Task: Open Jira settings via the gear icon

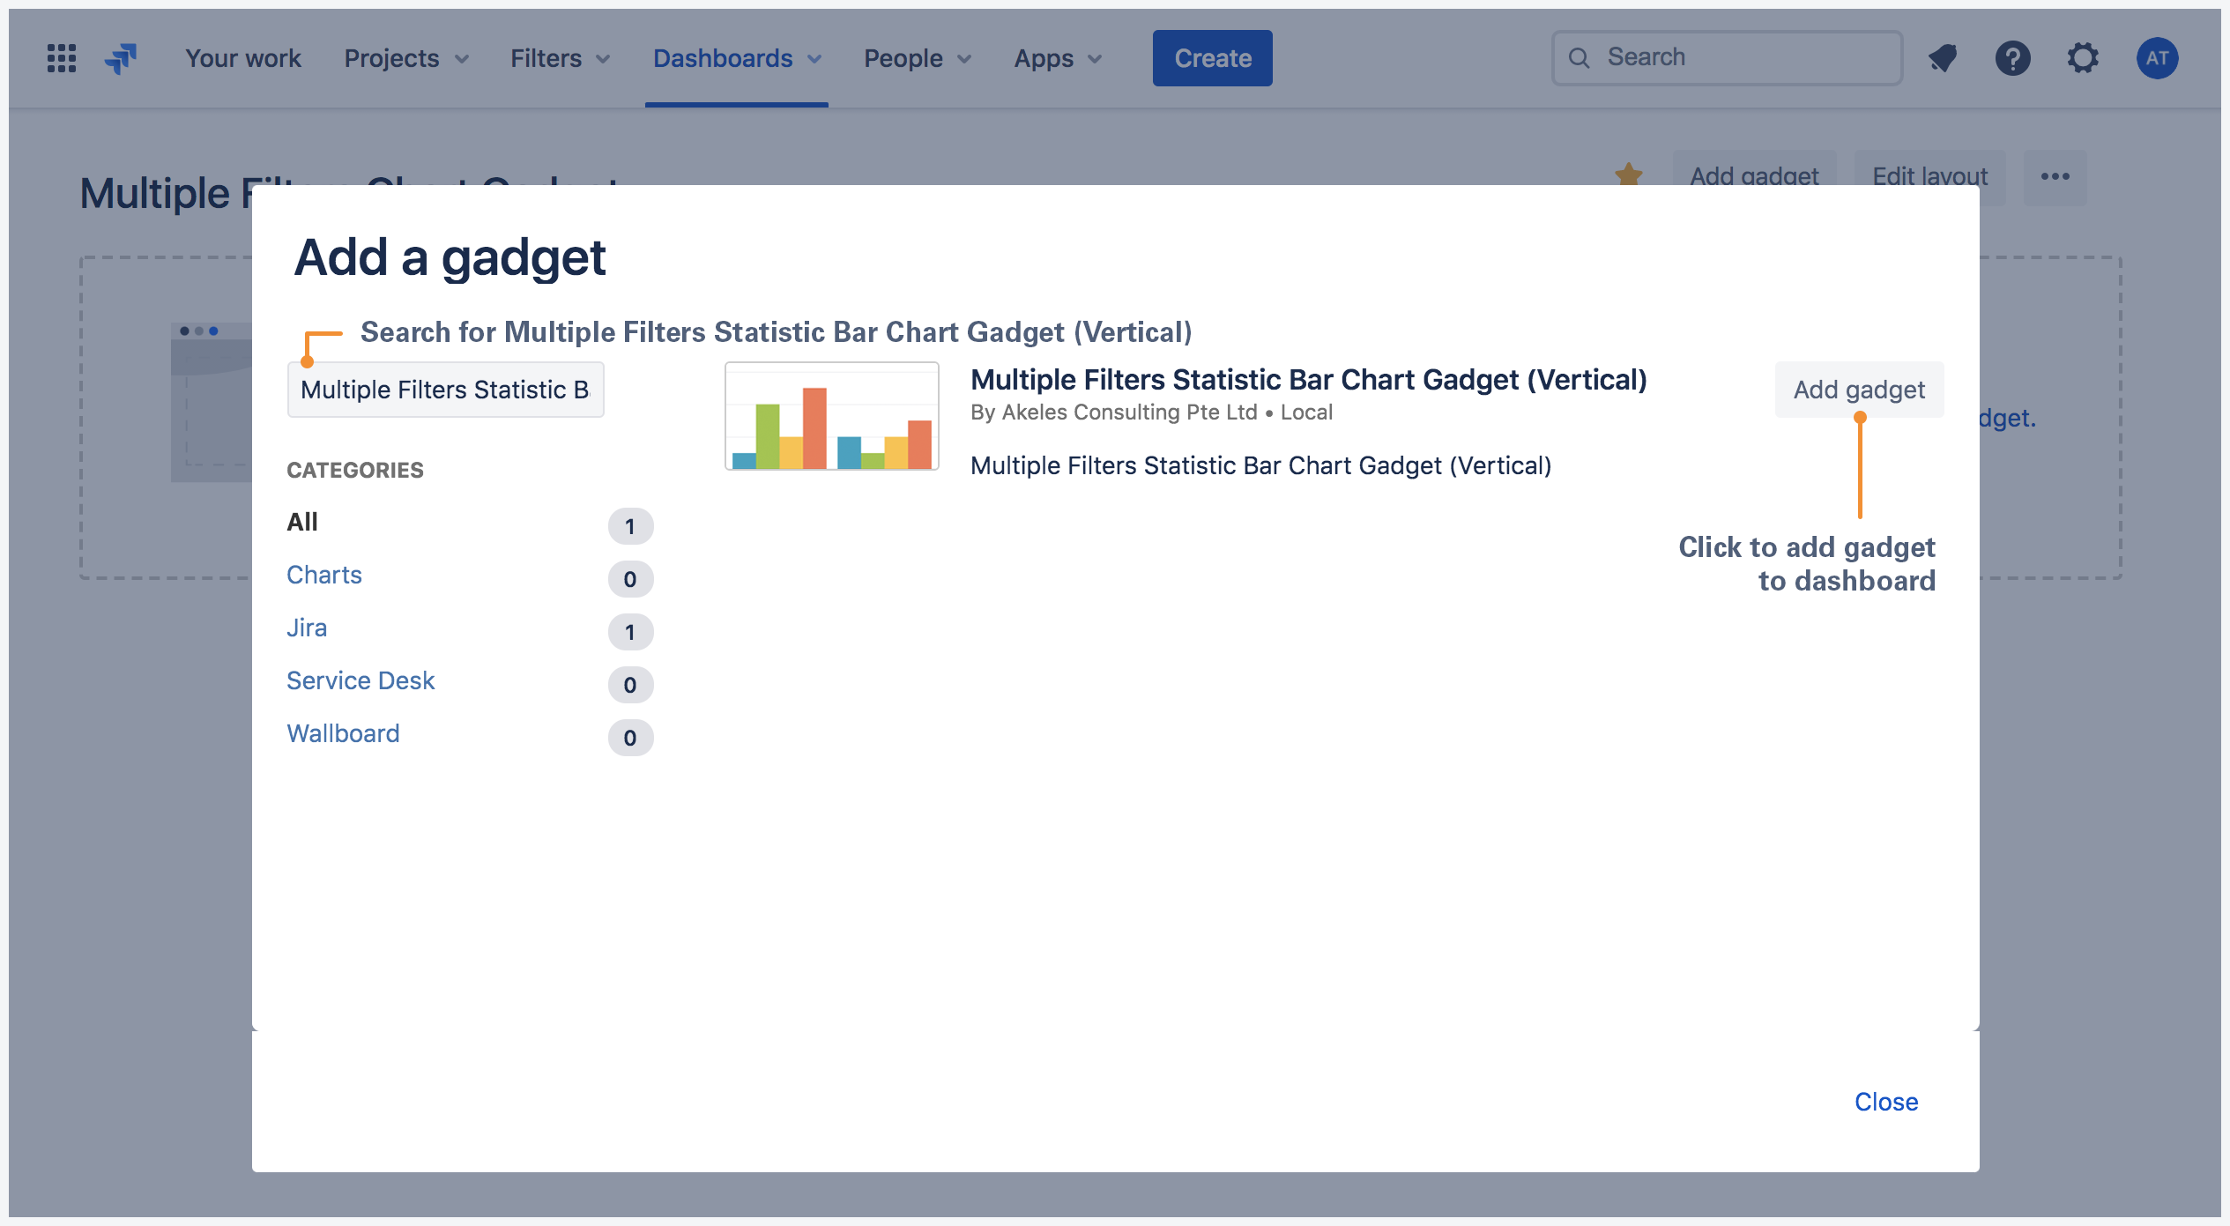Action: tap(2084, 57)
